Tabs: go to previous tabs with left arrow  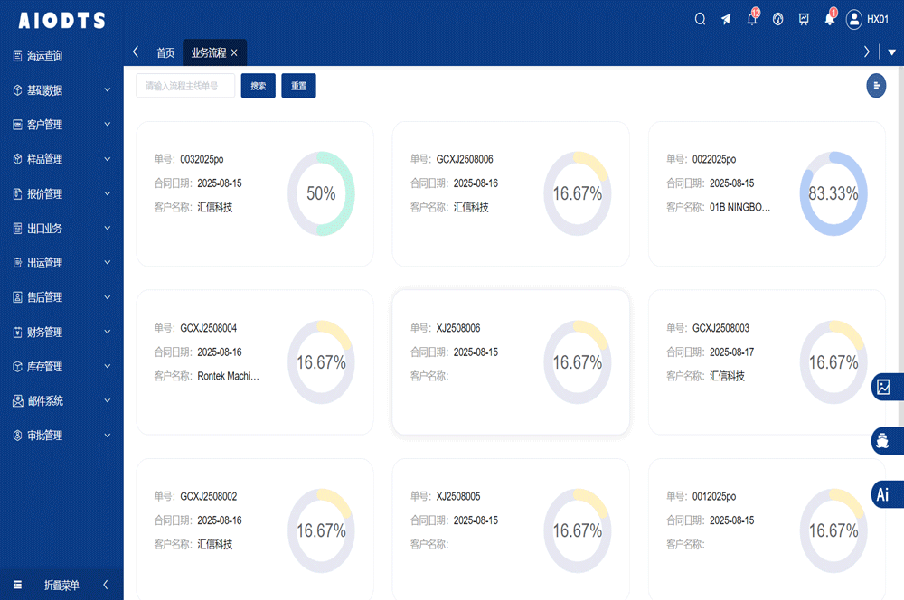coord(136,52)
